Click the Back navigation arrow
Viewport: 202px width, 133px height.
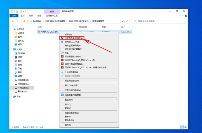12,21
